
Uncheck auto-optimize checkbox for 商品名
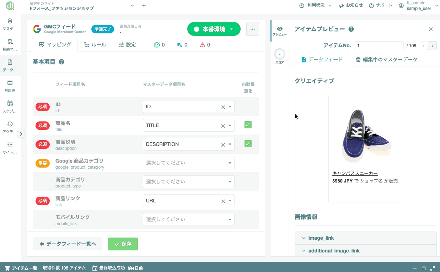[248, 125]
